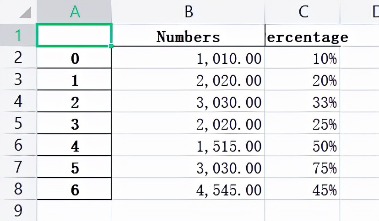Select the 75% cell

click(303, 167)
